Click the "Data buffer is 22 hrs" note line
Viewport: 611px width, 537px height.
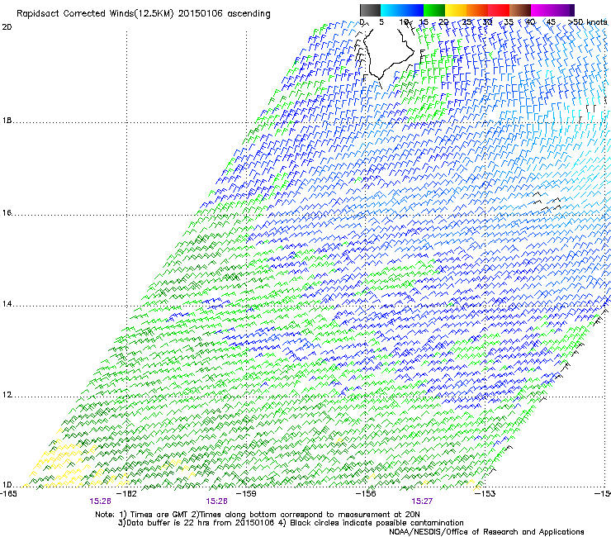coord(291,523)
